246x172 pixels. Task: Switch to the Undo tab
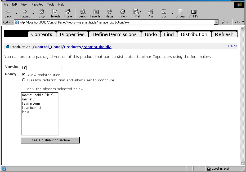(x=151, y=34)
